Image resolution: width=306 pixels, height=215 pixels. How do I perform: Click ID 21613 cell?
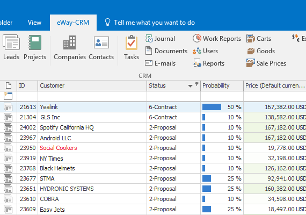(27, 107)
